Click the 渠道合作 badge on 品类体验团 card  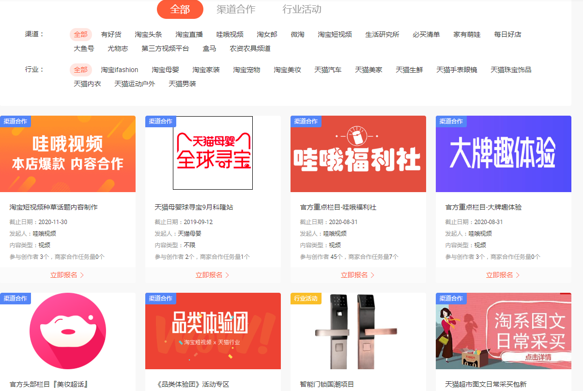(x=161, y=299)
